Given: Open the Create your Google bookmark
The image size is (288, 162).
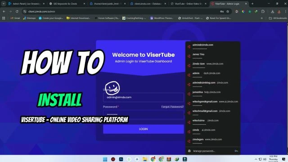Looking at the screenshot, I should tap(51, 18).
